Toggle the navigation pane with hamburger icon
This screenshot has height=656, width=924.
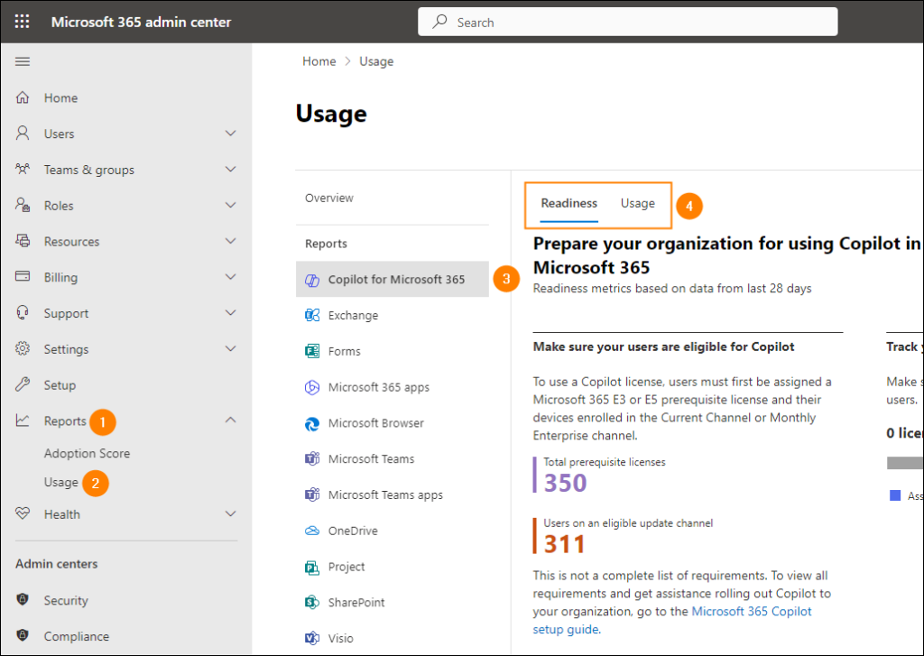22,61
